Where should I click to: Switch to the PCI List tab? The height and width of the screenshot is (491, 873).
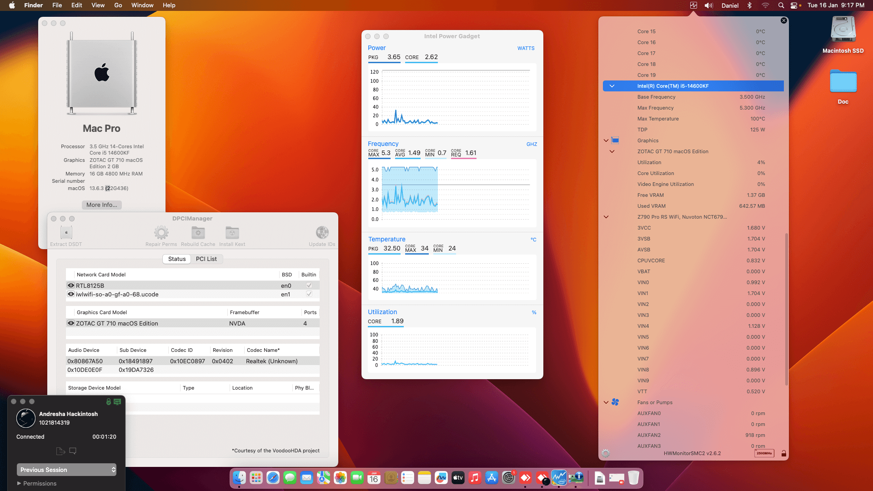coord(206,259)
